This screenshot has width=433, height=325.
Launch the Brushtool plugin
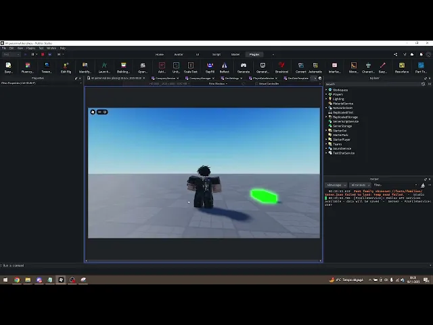pyautogui.click(x=281, y=68)
